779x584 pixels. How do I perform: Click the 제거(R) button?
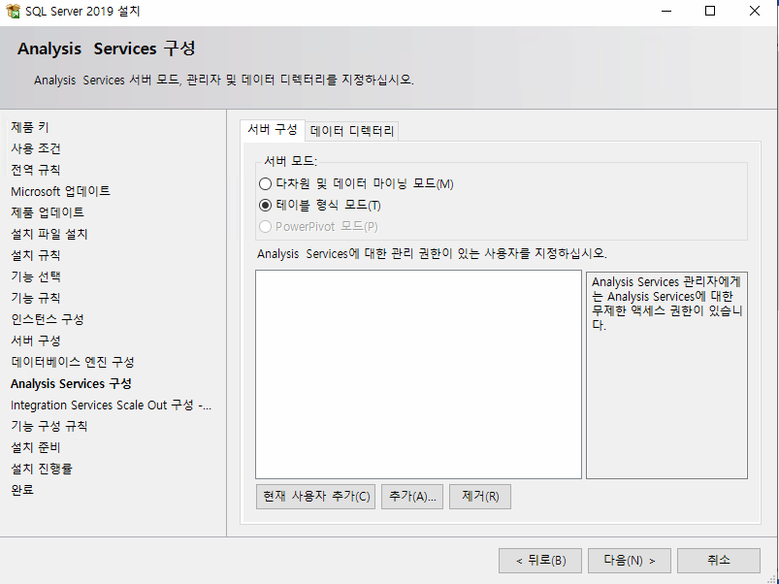pyautogui.click(x=480, y=497)
